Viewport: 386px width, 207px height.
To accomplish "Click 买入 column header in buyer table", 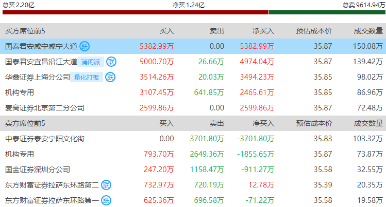I will point(166,31).
